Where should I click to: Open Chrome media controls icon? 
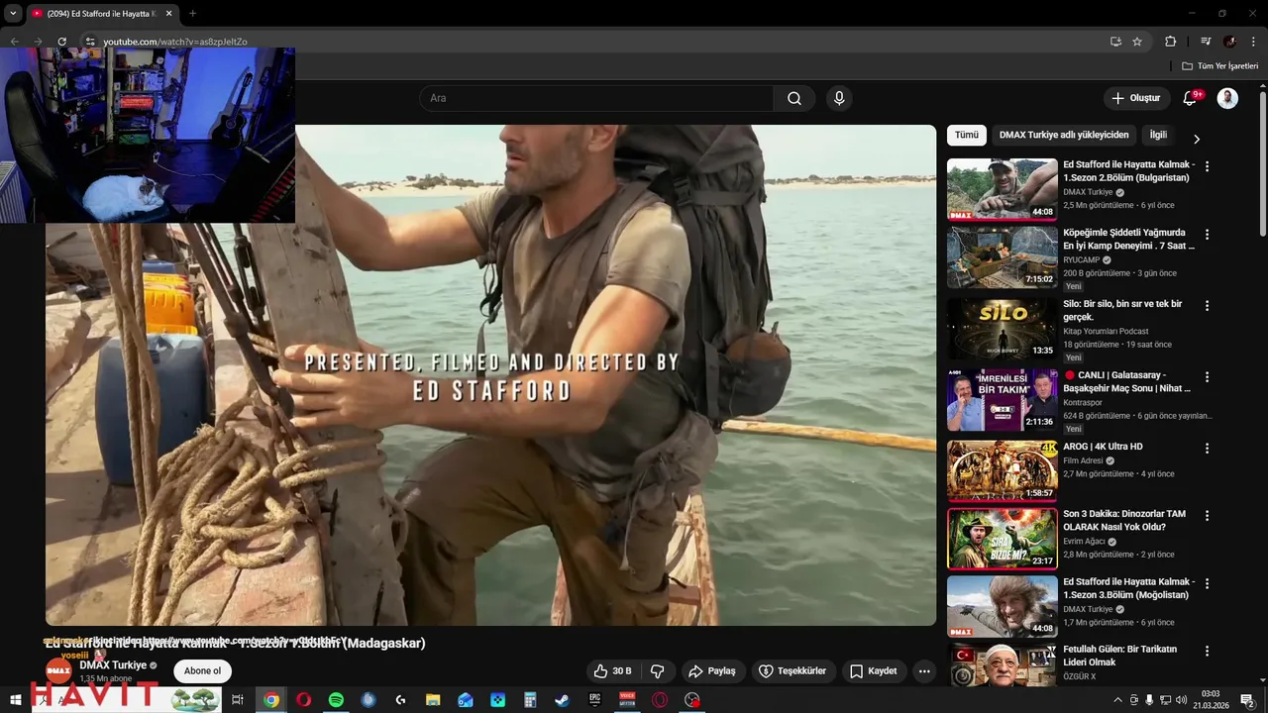(1206, 42)
